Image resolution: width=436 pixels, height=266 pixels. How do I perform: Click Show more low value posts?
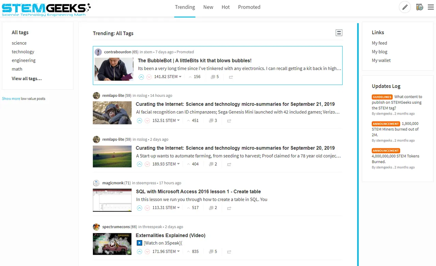tap(11, 99)
